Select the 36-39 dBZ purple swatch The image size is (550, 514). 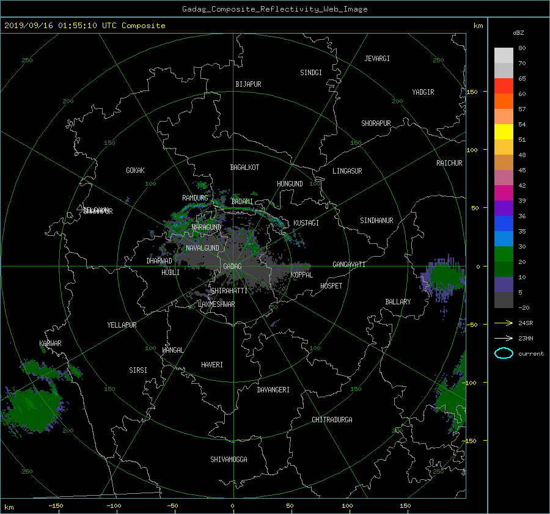tap(504, 208)
